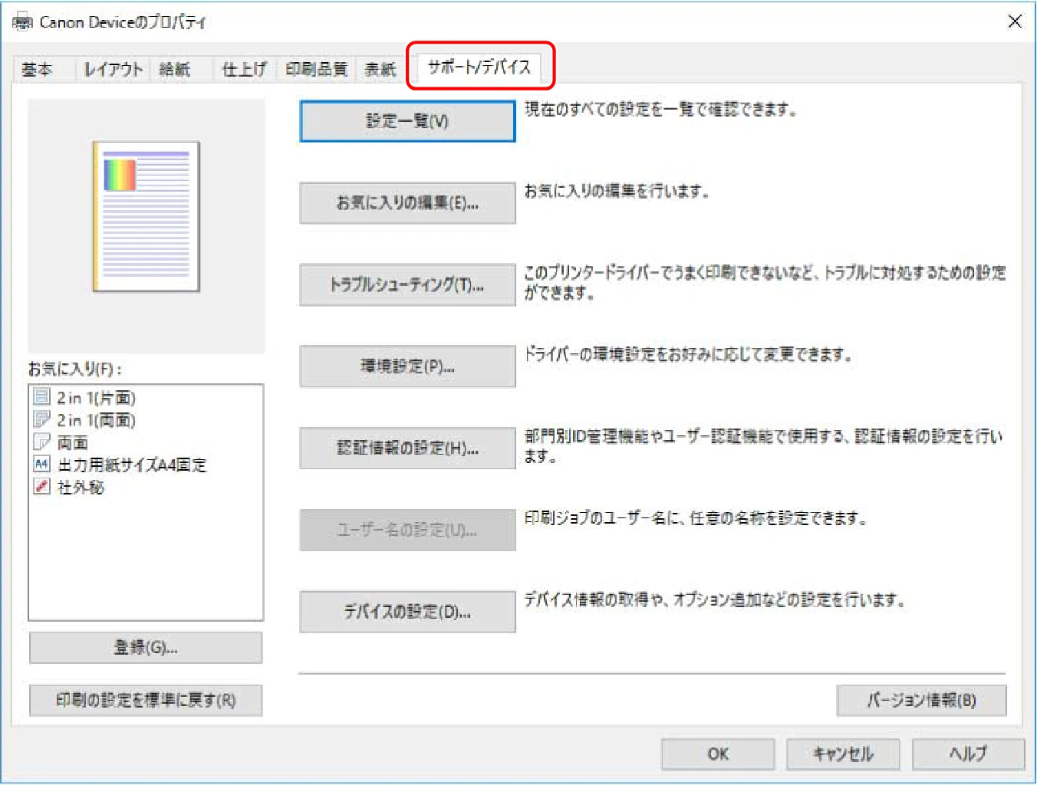Open the 印刷品質 tab
The width and height of the screenshot is (1037, 785).
(x=316, y=70)
